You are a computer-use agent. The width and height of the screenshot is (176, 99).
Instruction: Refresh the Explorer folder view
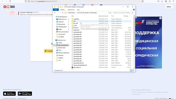[x=111, y=13]
